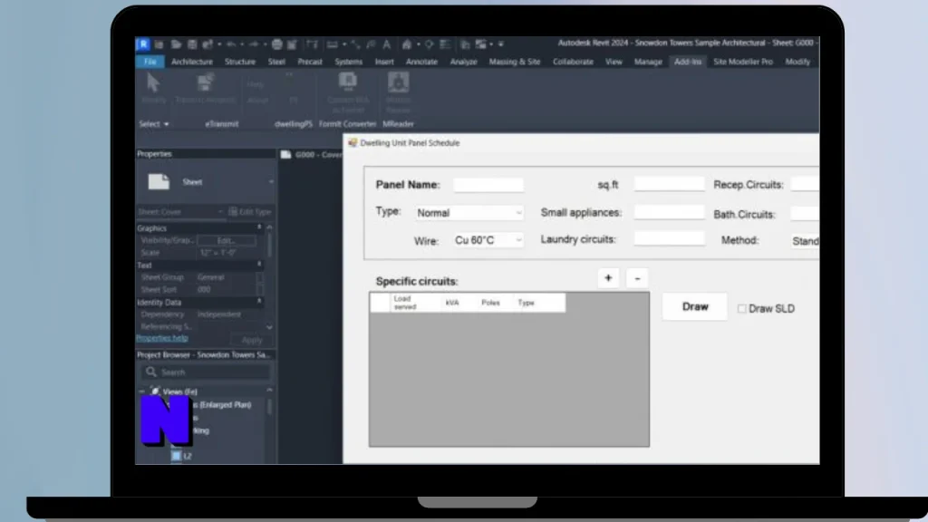Switch to the Structure ribbon tab
The image size is (928, 522).
point(239,62)
